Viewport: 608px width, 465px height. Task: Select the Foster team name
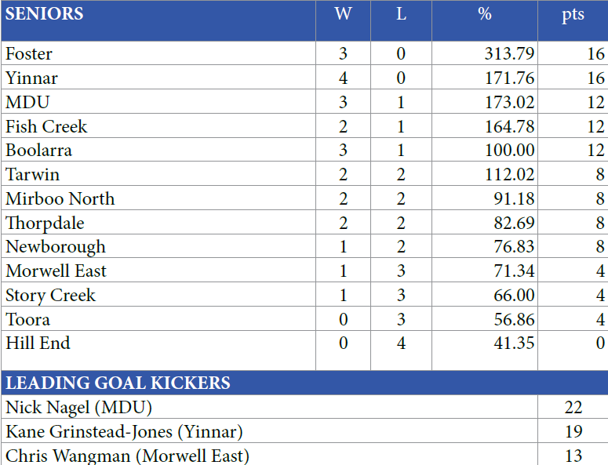(29, 54)
